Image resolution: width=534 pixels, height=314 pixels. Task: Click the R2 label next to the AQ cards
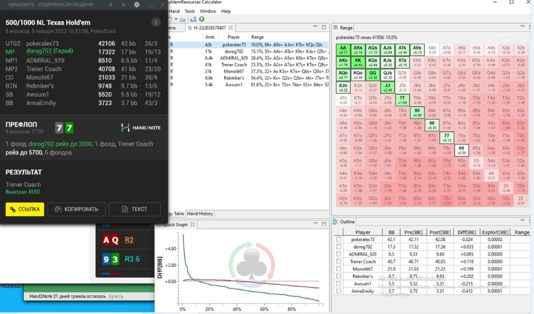click(x=129, y=240)
